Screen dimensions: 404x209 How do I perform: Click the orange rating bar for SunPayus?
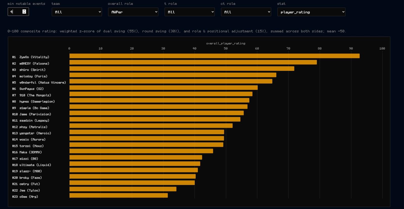[x=164, y=88]
